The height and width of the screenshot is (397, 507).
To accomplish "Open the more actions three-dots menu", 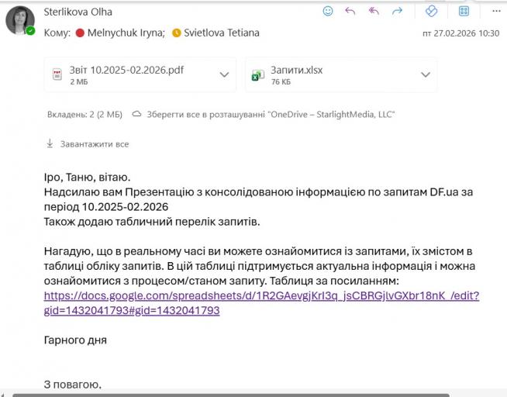I will (496, 12).
